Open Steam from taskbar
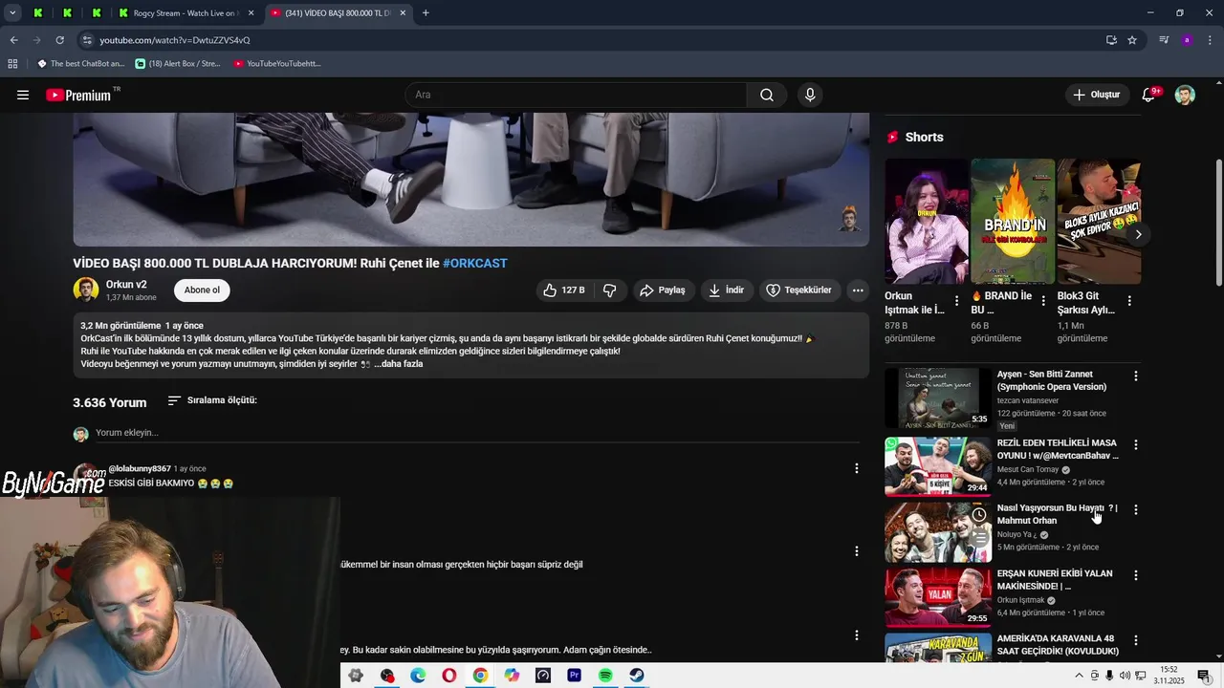This screenshot has height=688, width=1224. [636, 675]
